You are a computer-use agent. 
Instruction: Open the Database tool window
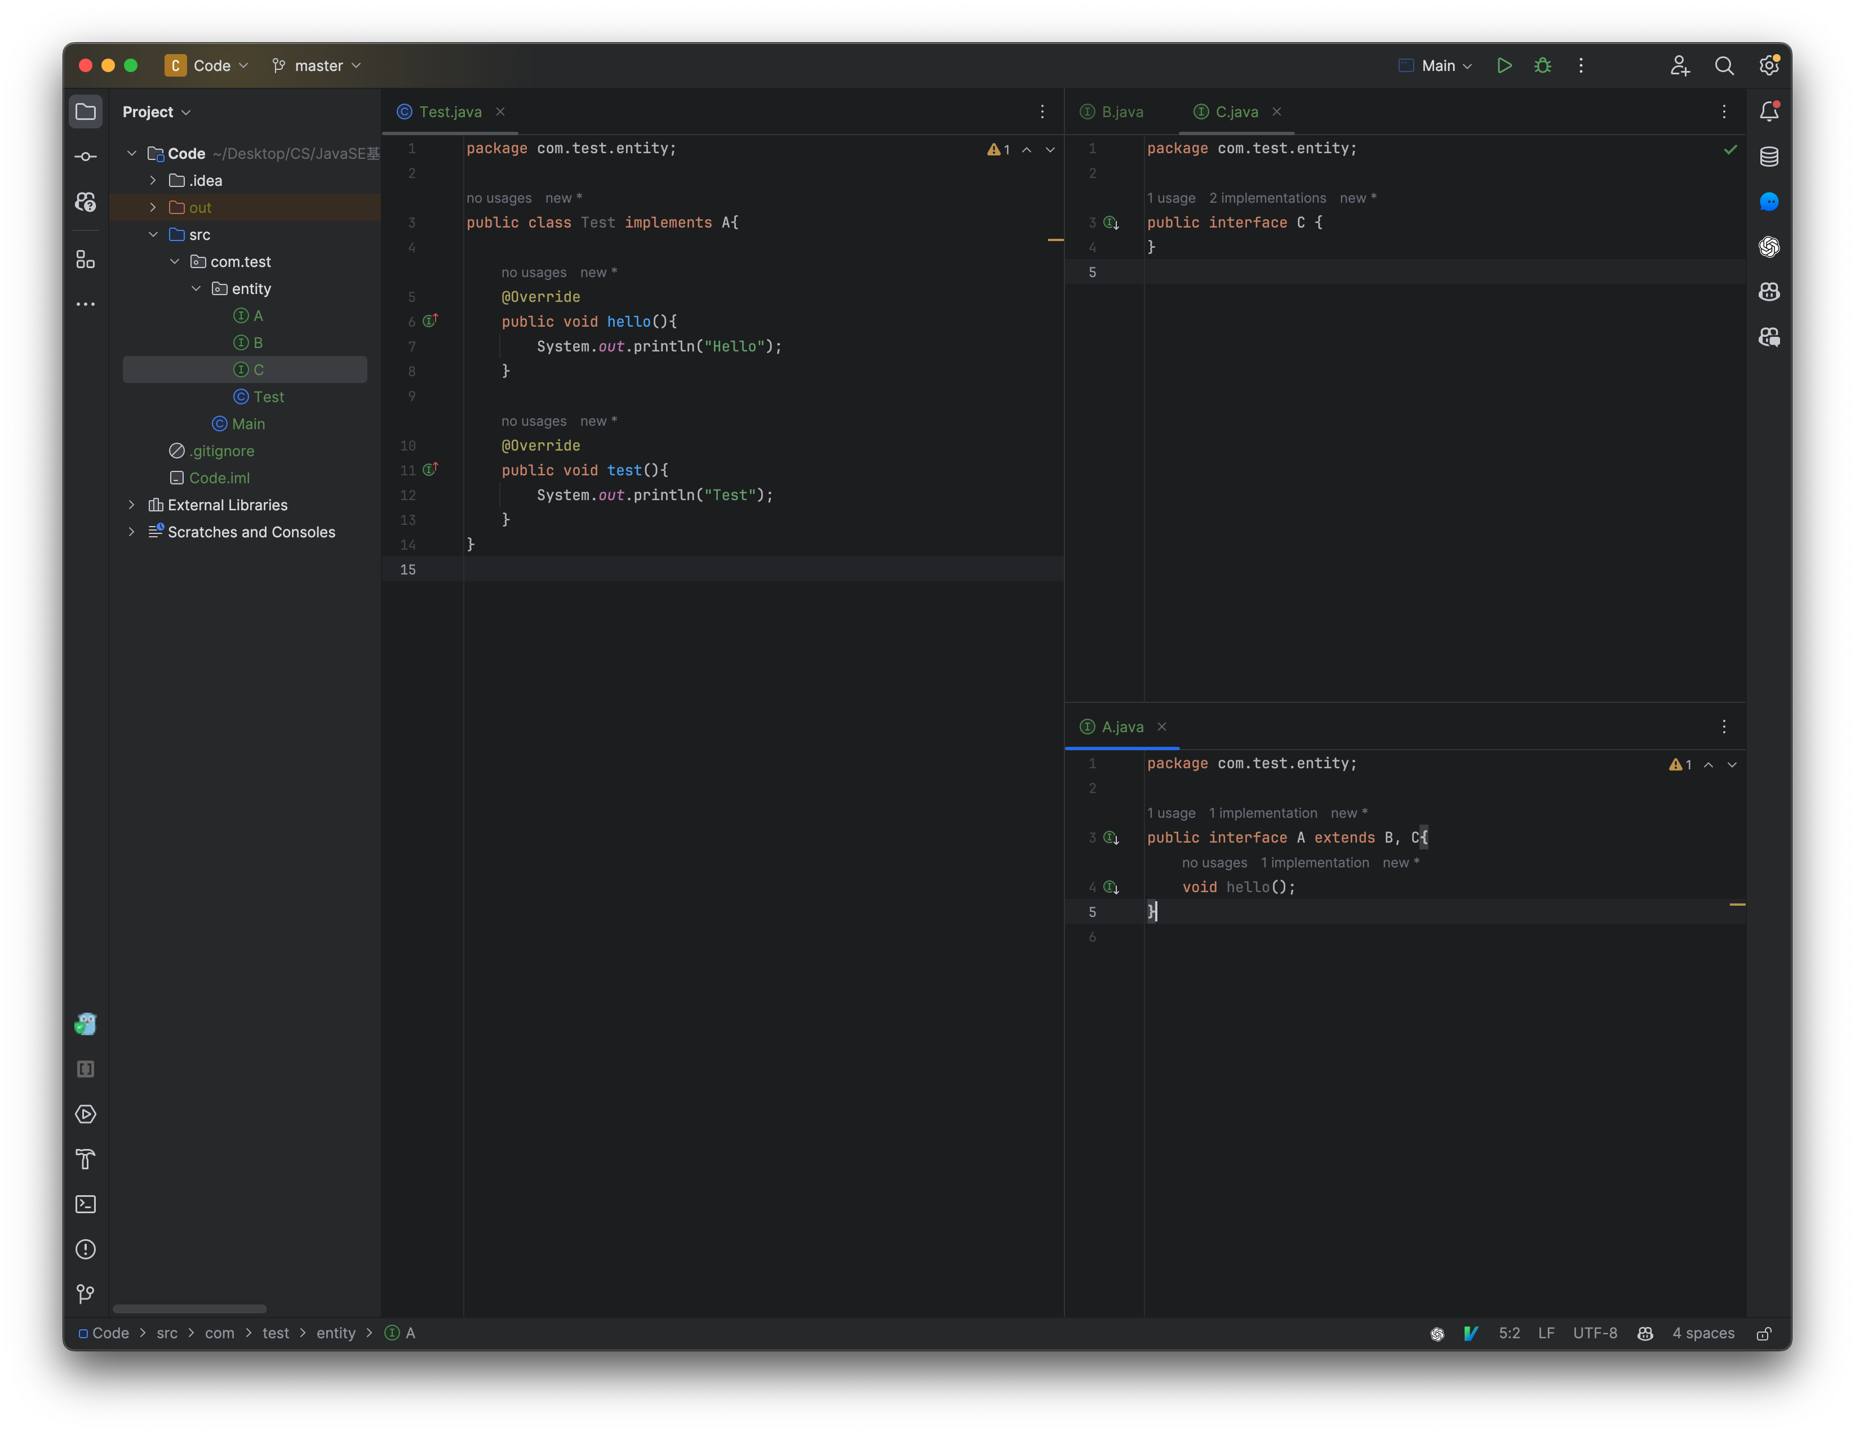click(1769, 156)
